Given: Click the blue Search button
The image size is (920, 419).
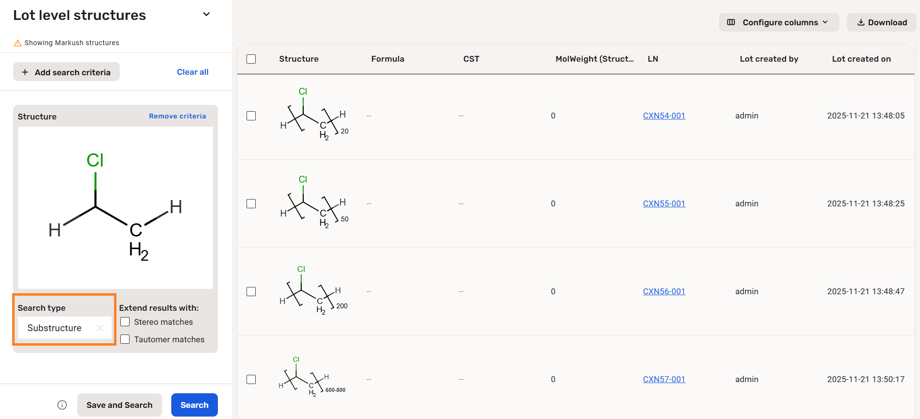Looking at the screenshot, I should (194, 405).
